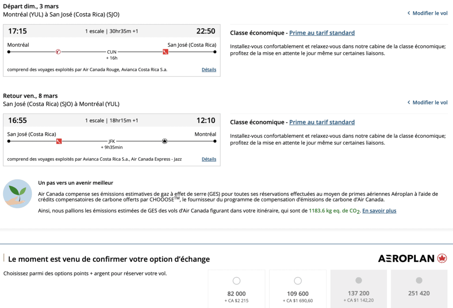The image size is (453, 308).
Task: Select the 137 200 points radio option
Action: tap(359, 281)
